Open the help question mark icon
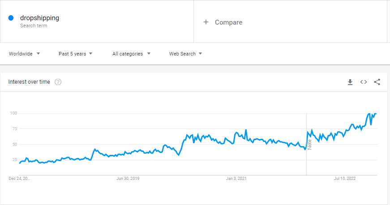 pos(58,82)
